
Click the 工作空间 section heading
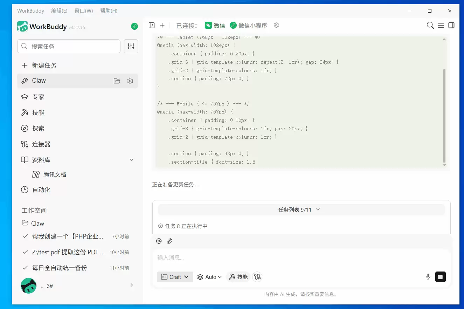(34, 210)
